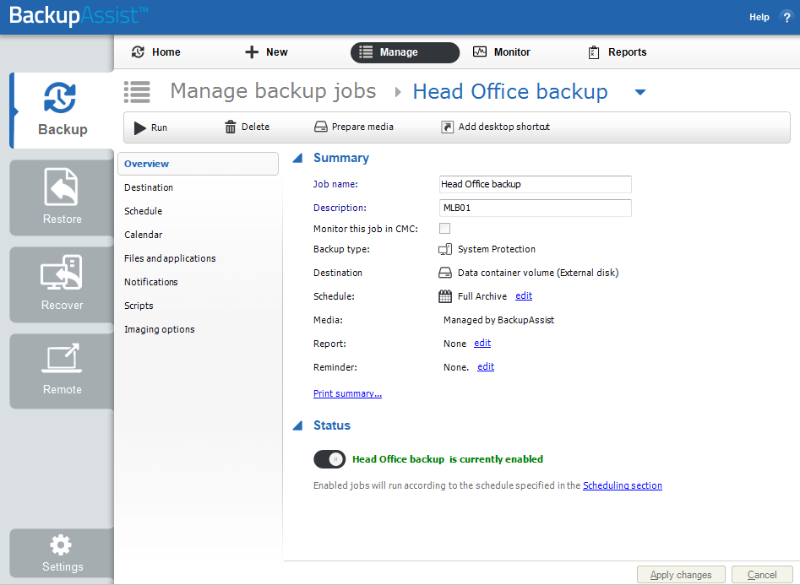Open the Settings gear icon
Screen dimensions: 800x585
click(x=61, y=545)
